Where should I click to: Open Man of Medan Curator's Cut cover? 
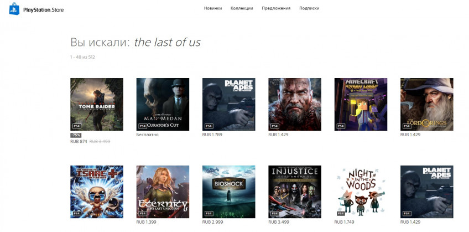(163, 105)
